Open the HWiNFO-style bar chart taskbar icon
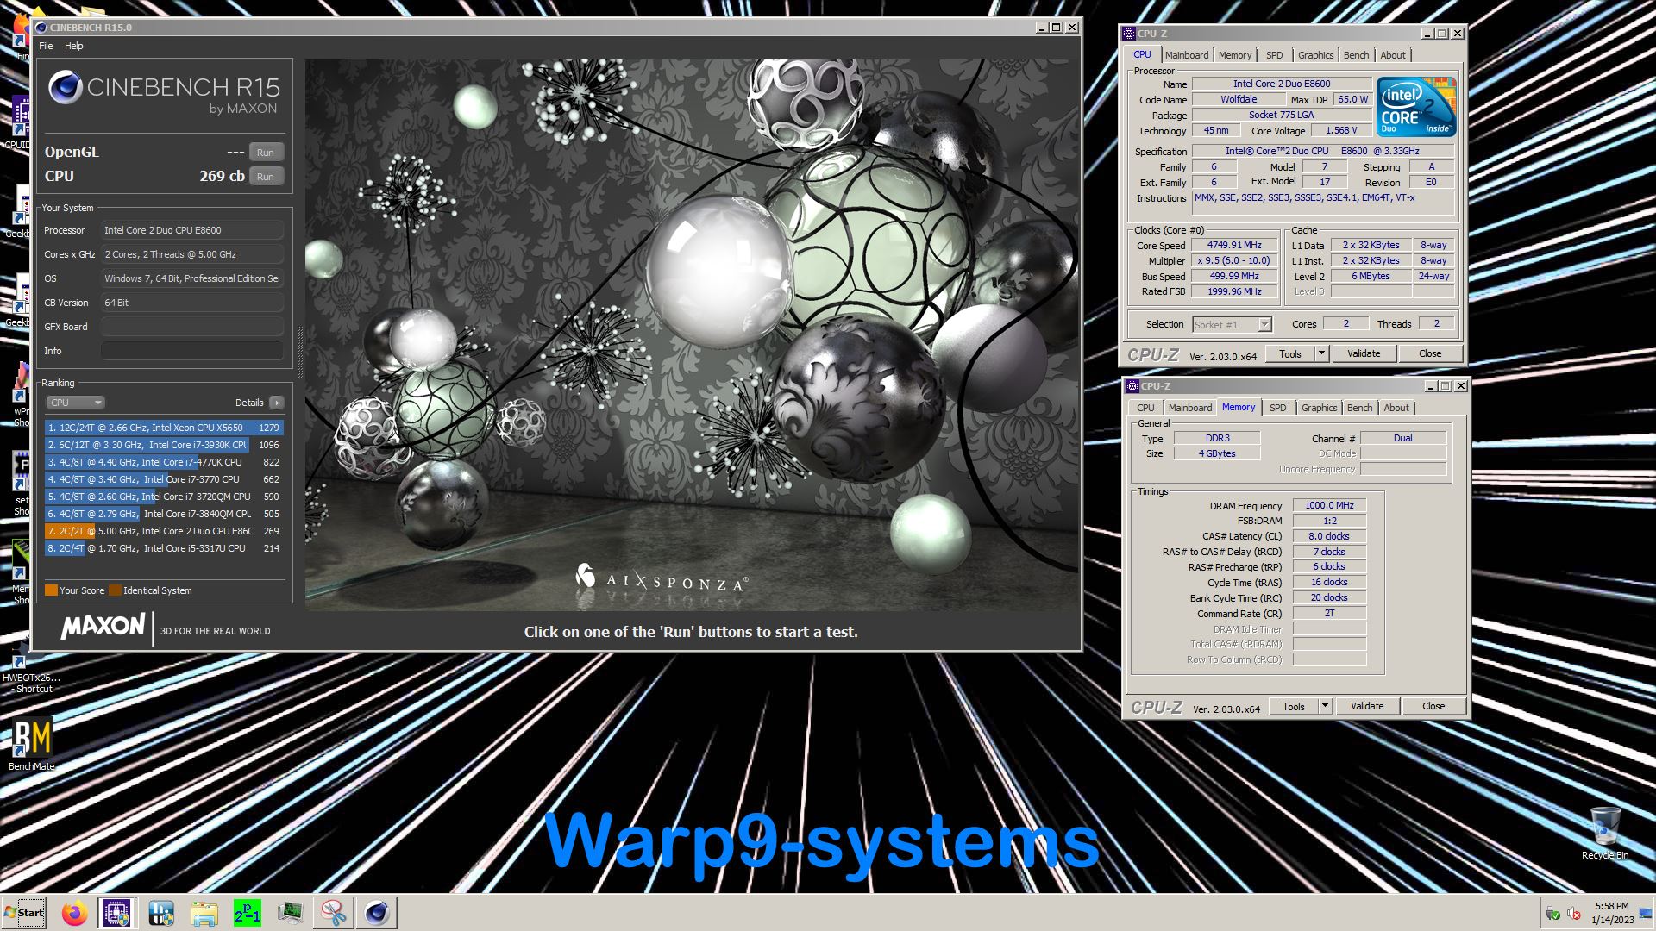The height and width of the screenshot is (931, 1656). 161,913
